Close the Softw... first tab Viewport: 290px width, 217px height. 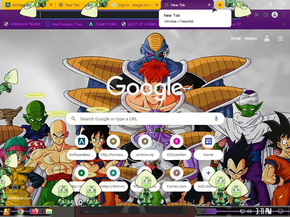51,5
